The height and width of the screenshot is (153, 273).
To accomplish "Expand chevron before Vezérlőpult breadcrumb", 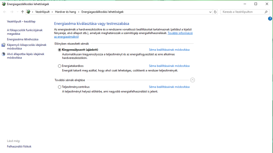I will tap(32, 12).
